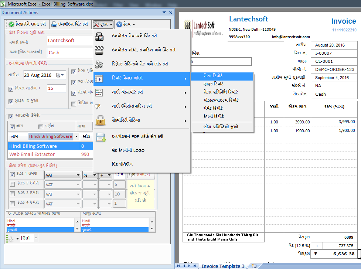The width and height of the screenshot is (361, 269).
Task: Click the blue help question icon
Action: coord(119,24)
